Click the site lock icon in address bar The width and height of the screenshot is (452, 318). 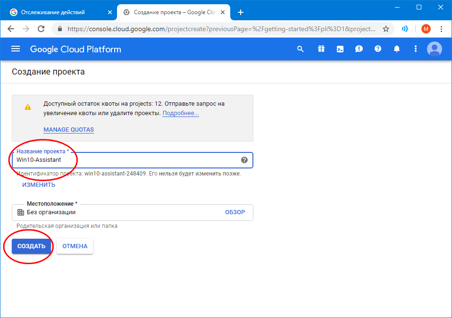click(x=60, y=29)
